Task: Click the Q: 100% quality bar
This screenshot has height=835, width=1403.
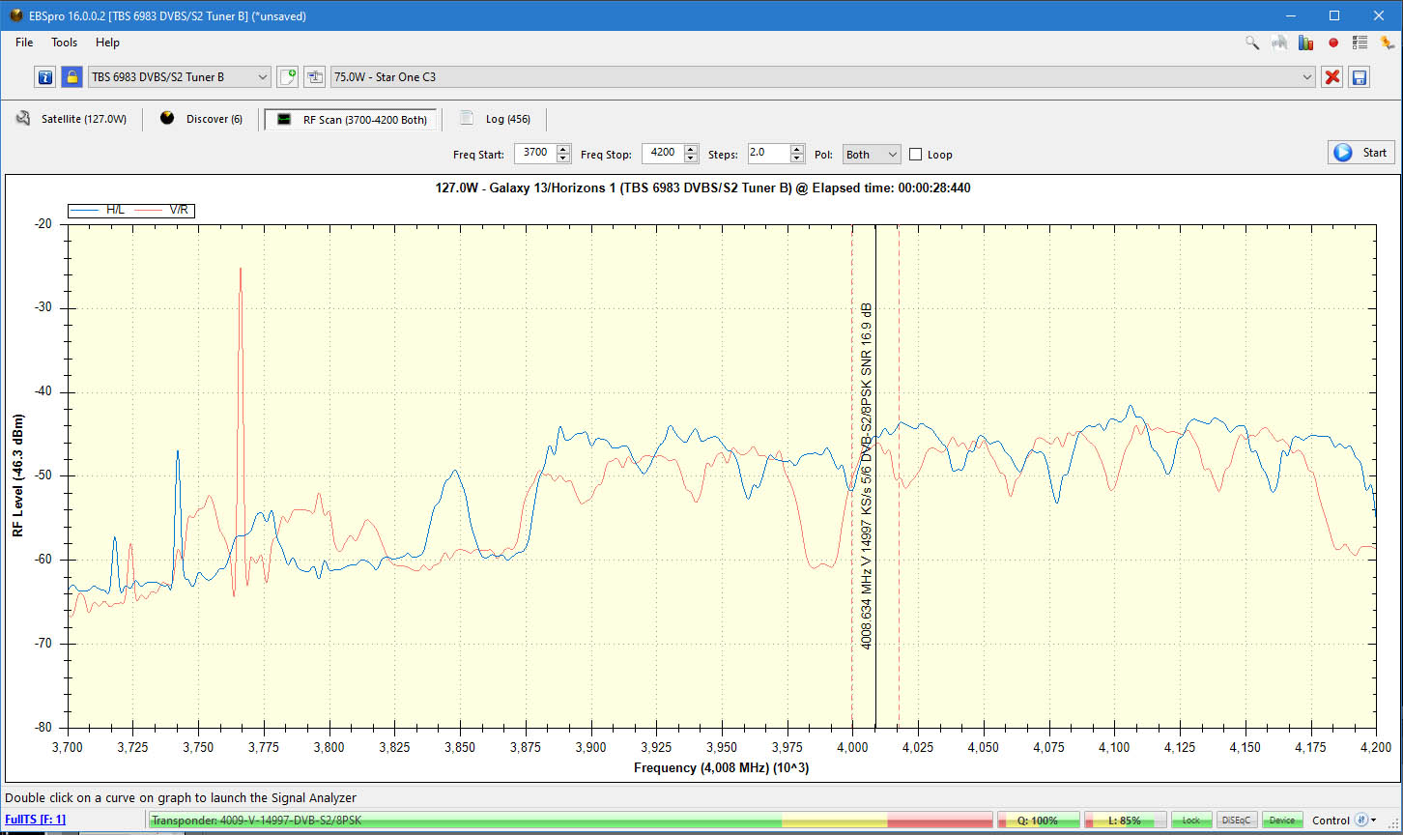Action: 1039,821
